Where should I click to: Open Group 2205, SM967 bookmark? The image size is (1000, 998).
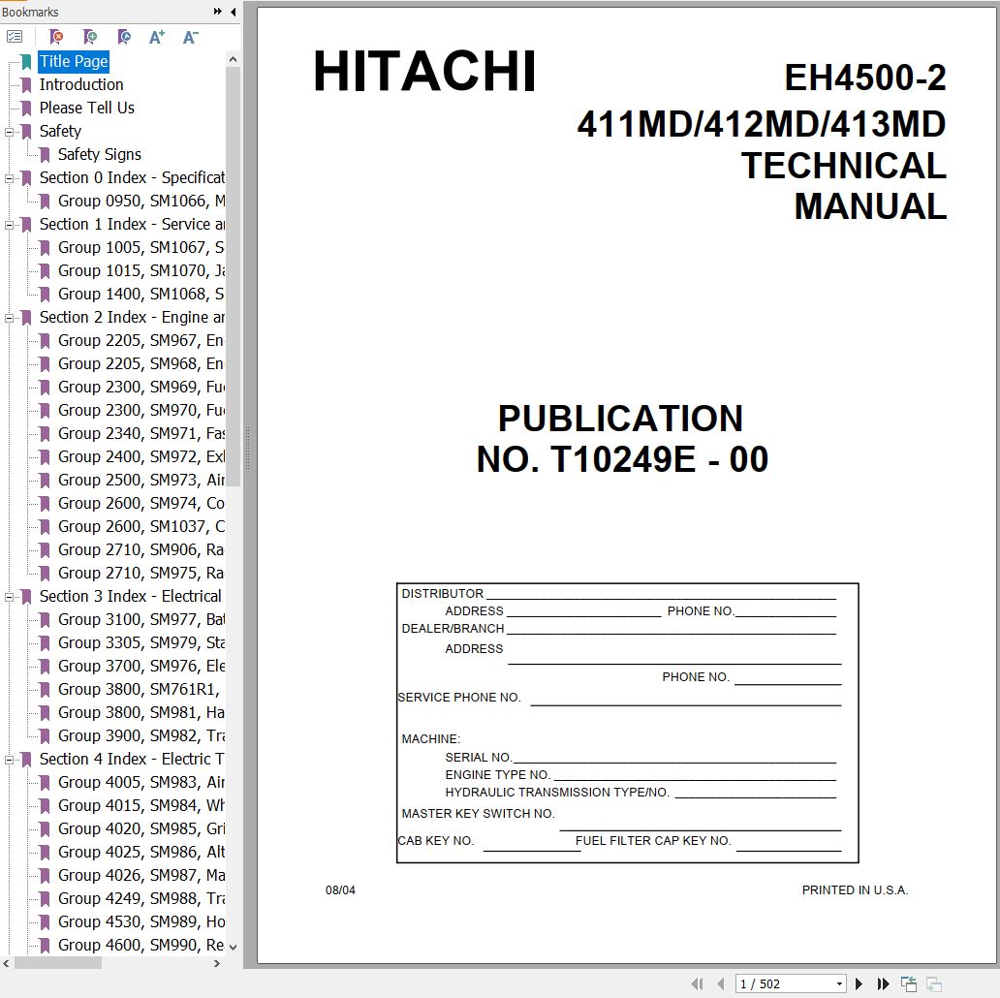pyautogui.click(x=141, y=340)
